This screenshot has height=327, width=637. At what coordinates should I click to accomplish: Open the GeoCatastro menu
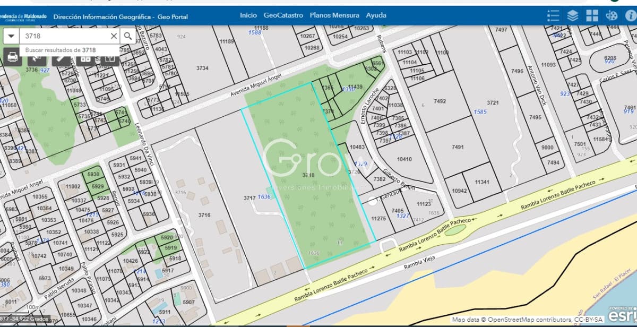click(x=283, y=15)
